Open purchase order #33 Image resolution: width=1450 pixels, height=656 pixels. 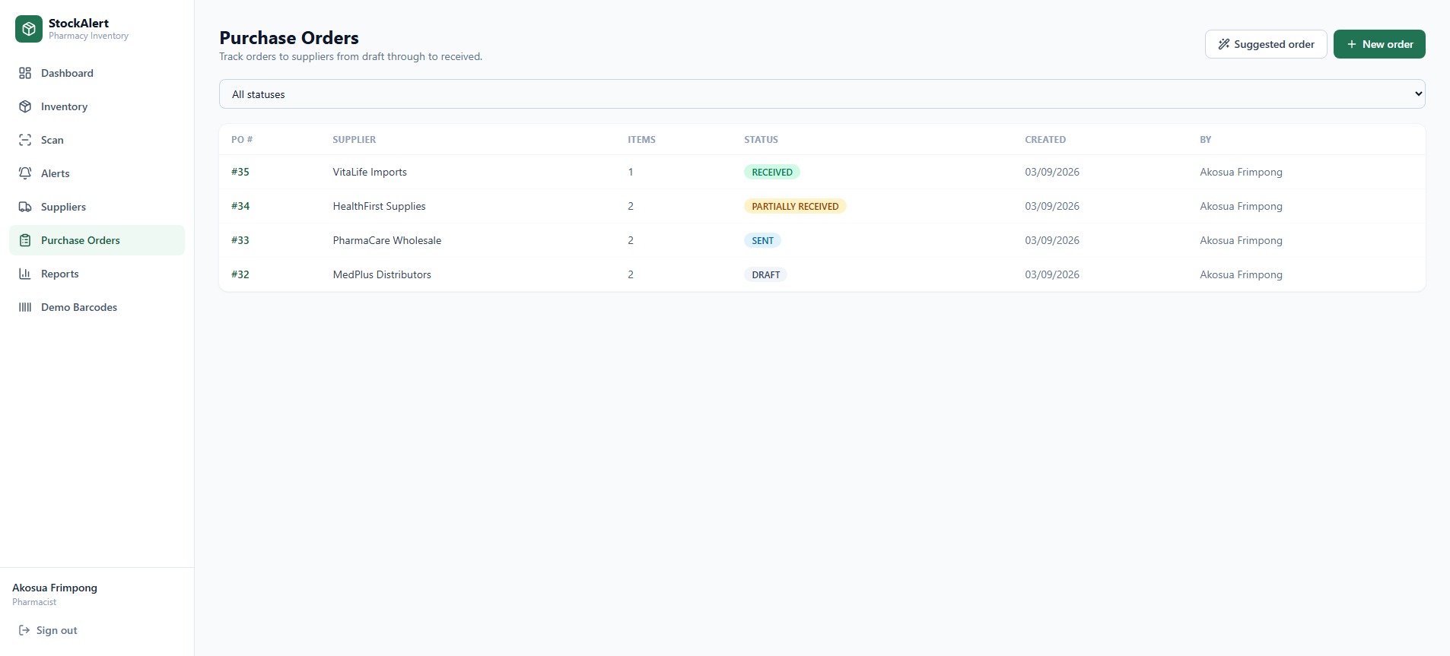tap(240, 240)
